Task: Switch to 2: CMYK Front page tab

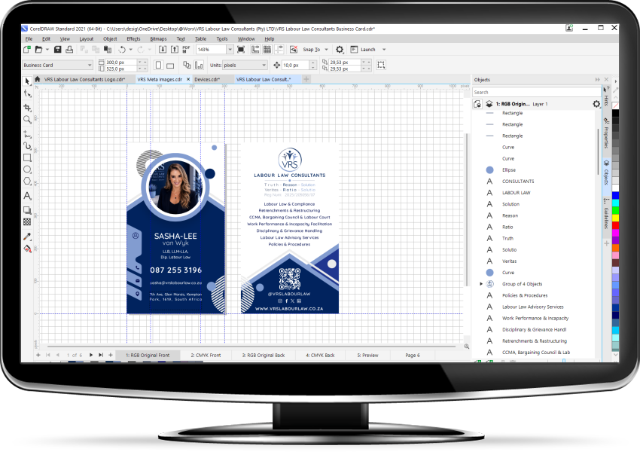Action: [206, 356]
